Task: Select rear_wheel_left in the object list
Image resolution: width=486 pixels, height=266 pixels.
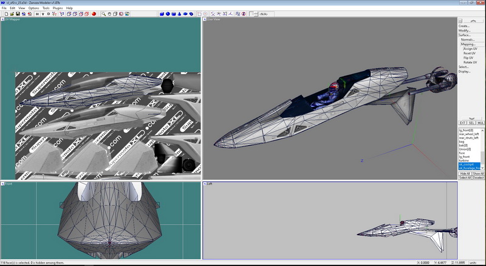Action: click(468, 134)
